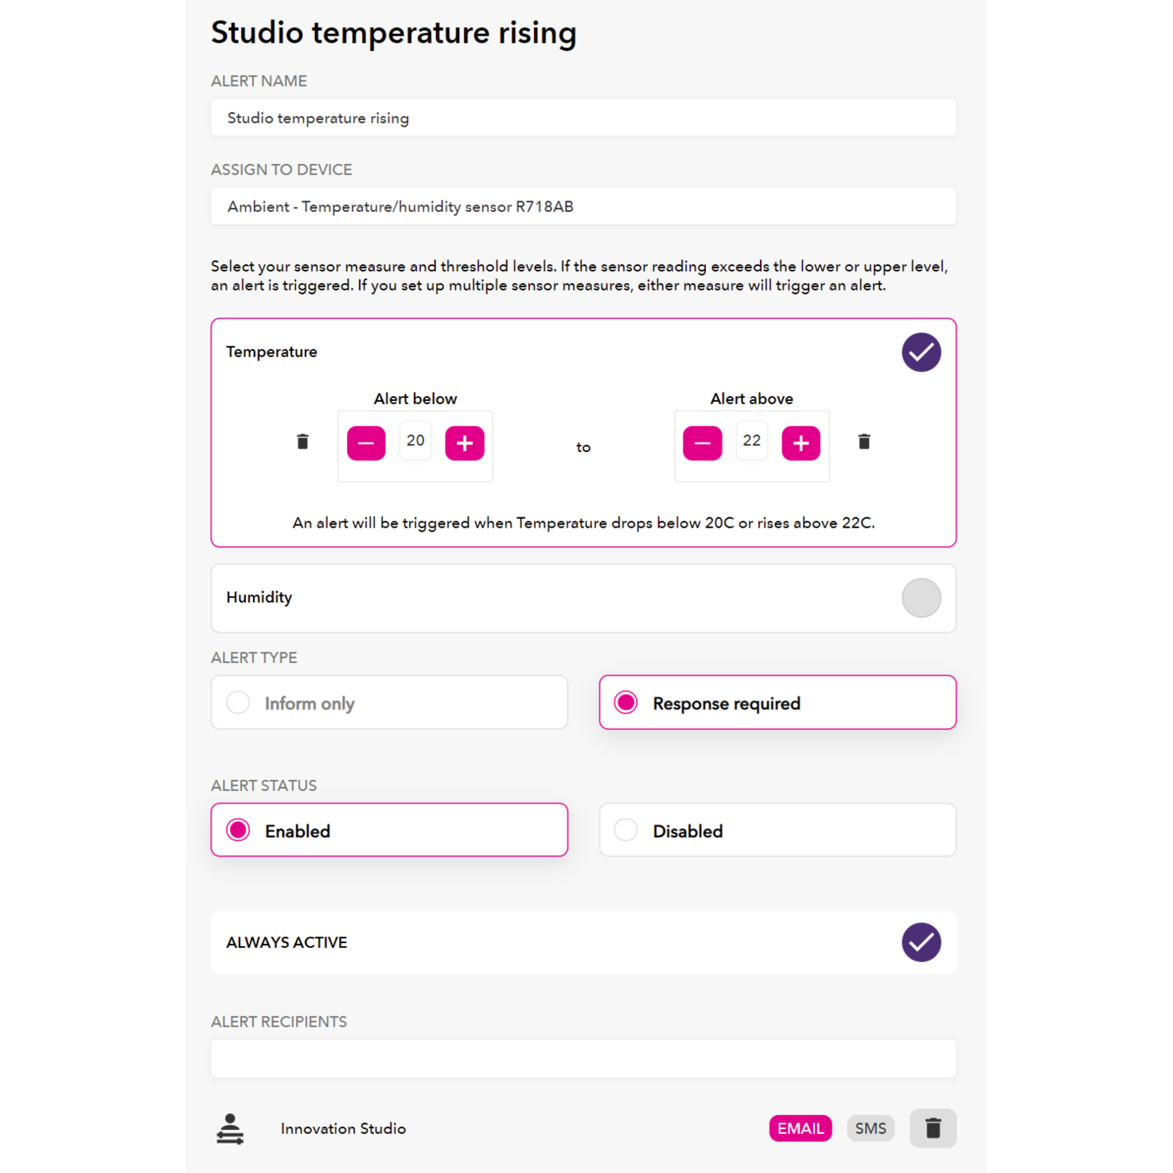This screenshot has width=1173, height=1173.
Task: Decrease the Alert below value
Action: point(366,443)
